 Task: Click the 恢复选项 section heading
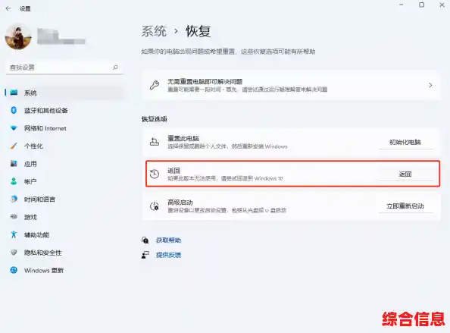(x=155, y=119)
